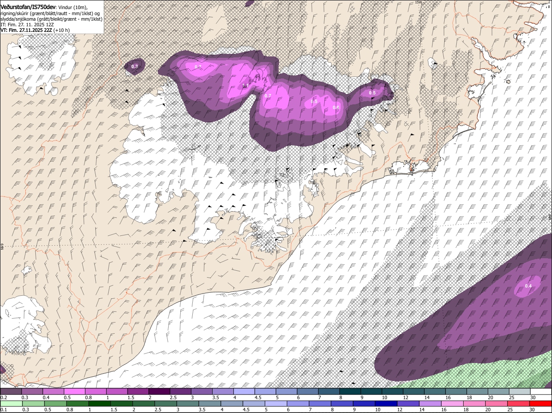Click the 0.3 label in small purple patch
Viewport: 552px width, 413px height.
[x=135, y=66]
